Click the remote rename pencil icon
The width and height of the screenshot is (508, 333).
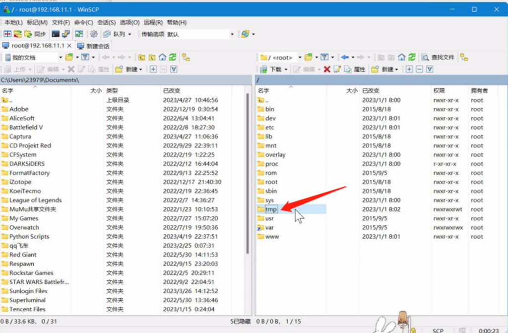pyautogui.click(x=337, y=69)
